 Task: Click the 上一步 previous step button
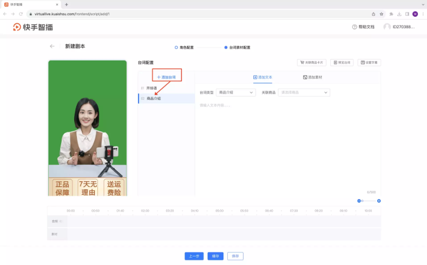tap(194, 256)
